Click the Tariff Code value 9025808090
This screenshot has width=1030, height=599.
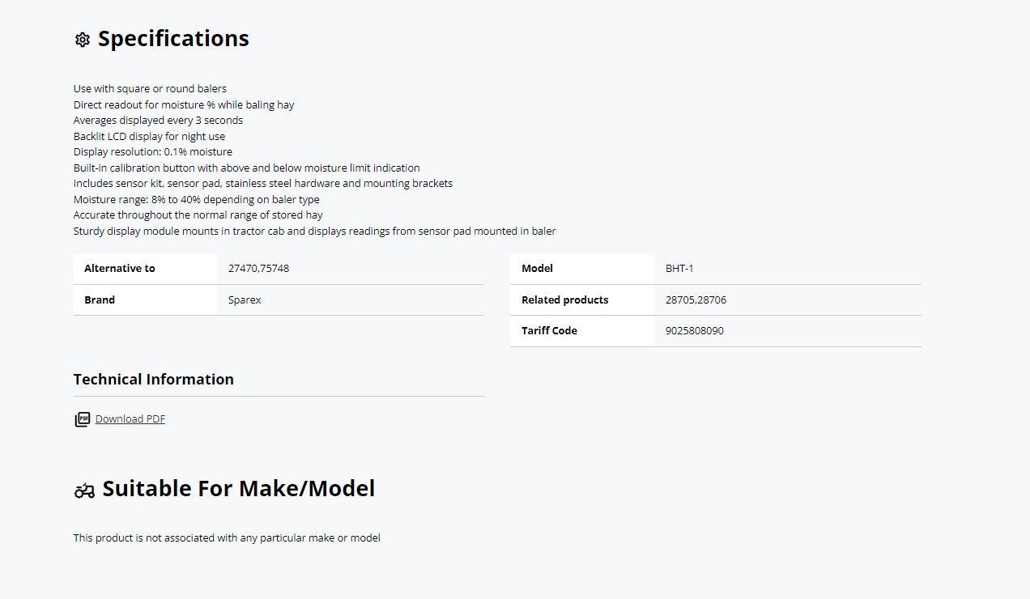pos(695,331)
